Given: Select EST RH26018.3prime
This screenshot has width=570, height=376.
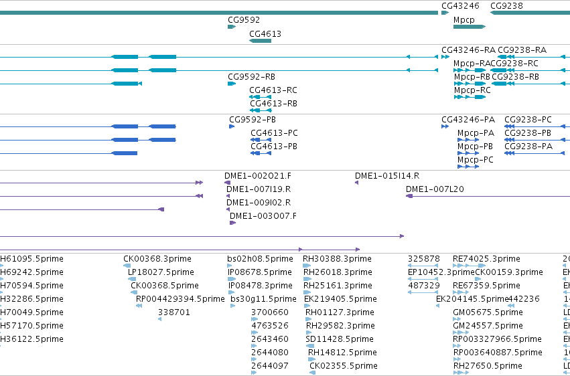Looking at the screenshot, I should (338, 272).
